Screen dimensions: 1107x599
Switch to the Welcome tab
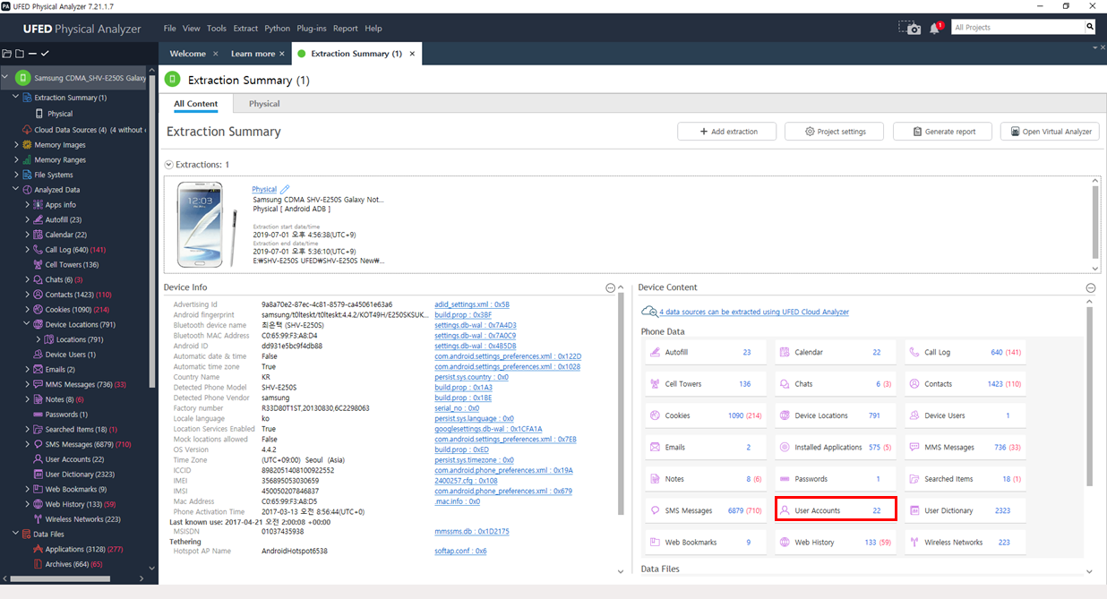pos(188,54)
